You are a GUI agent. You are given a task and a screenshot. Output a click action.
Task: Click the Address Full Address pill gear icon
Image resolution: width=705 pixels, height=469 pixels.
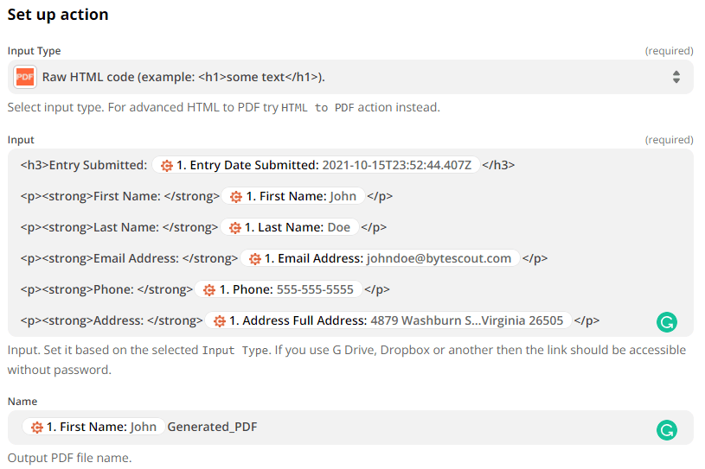[220, 320]
